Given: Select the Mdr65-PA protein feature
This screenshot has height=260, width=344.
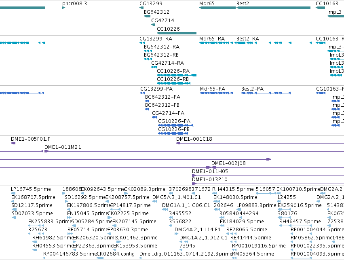Looking at the screenshot, I should tap(216, 93).
